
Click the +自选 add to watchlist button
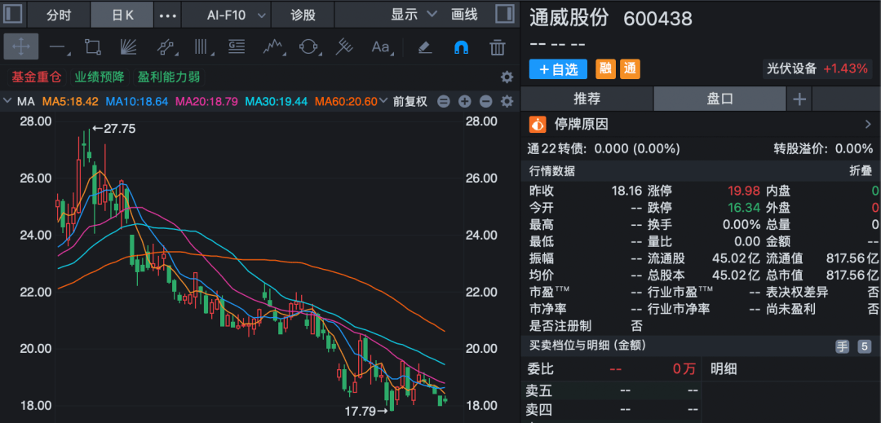pyautogui.click(x=558, y=69)
